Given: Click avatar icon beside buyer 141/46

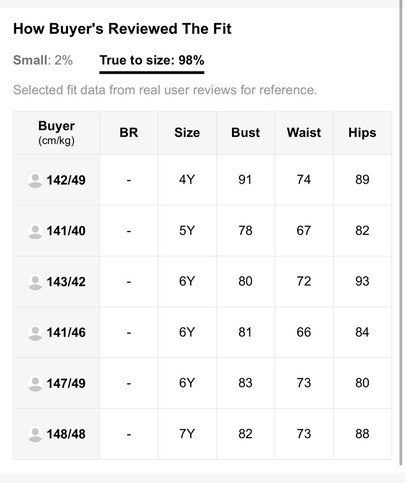Looking at the screenshot, I should click(x=35, y=332).
